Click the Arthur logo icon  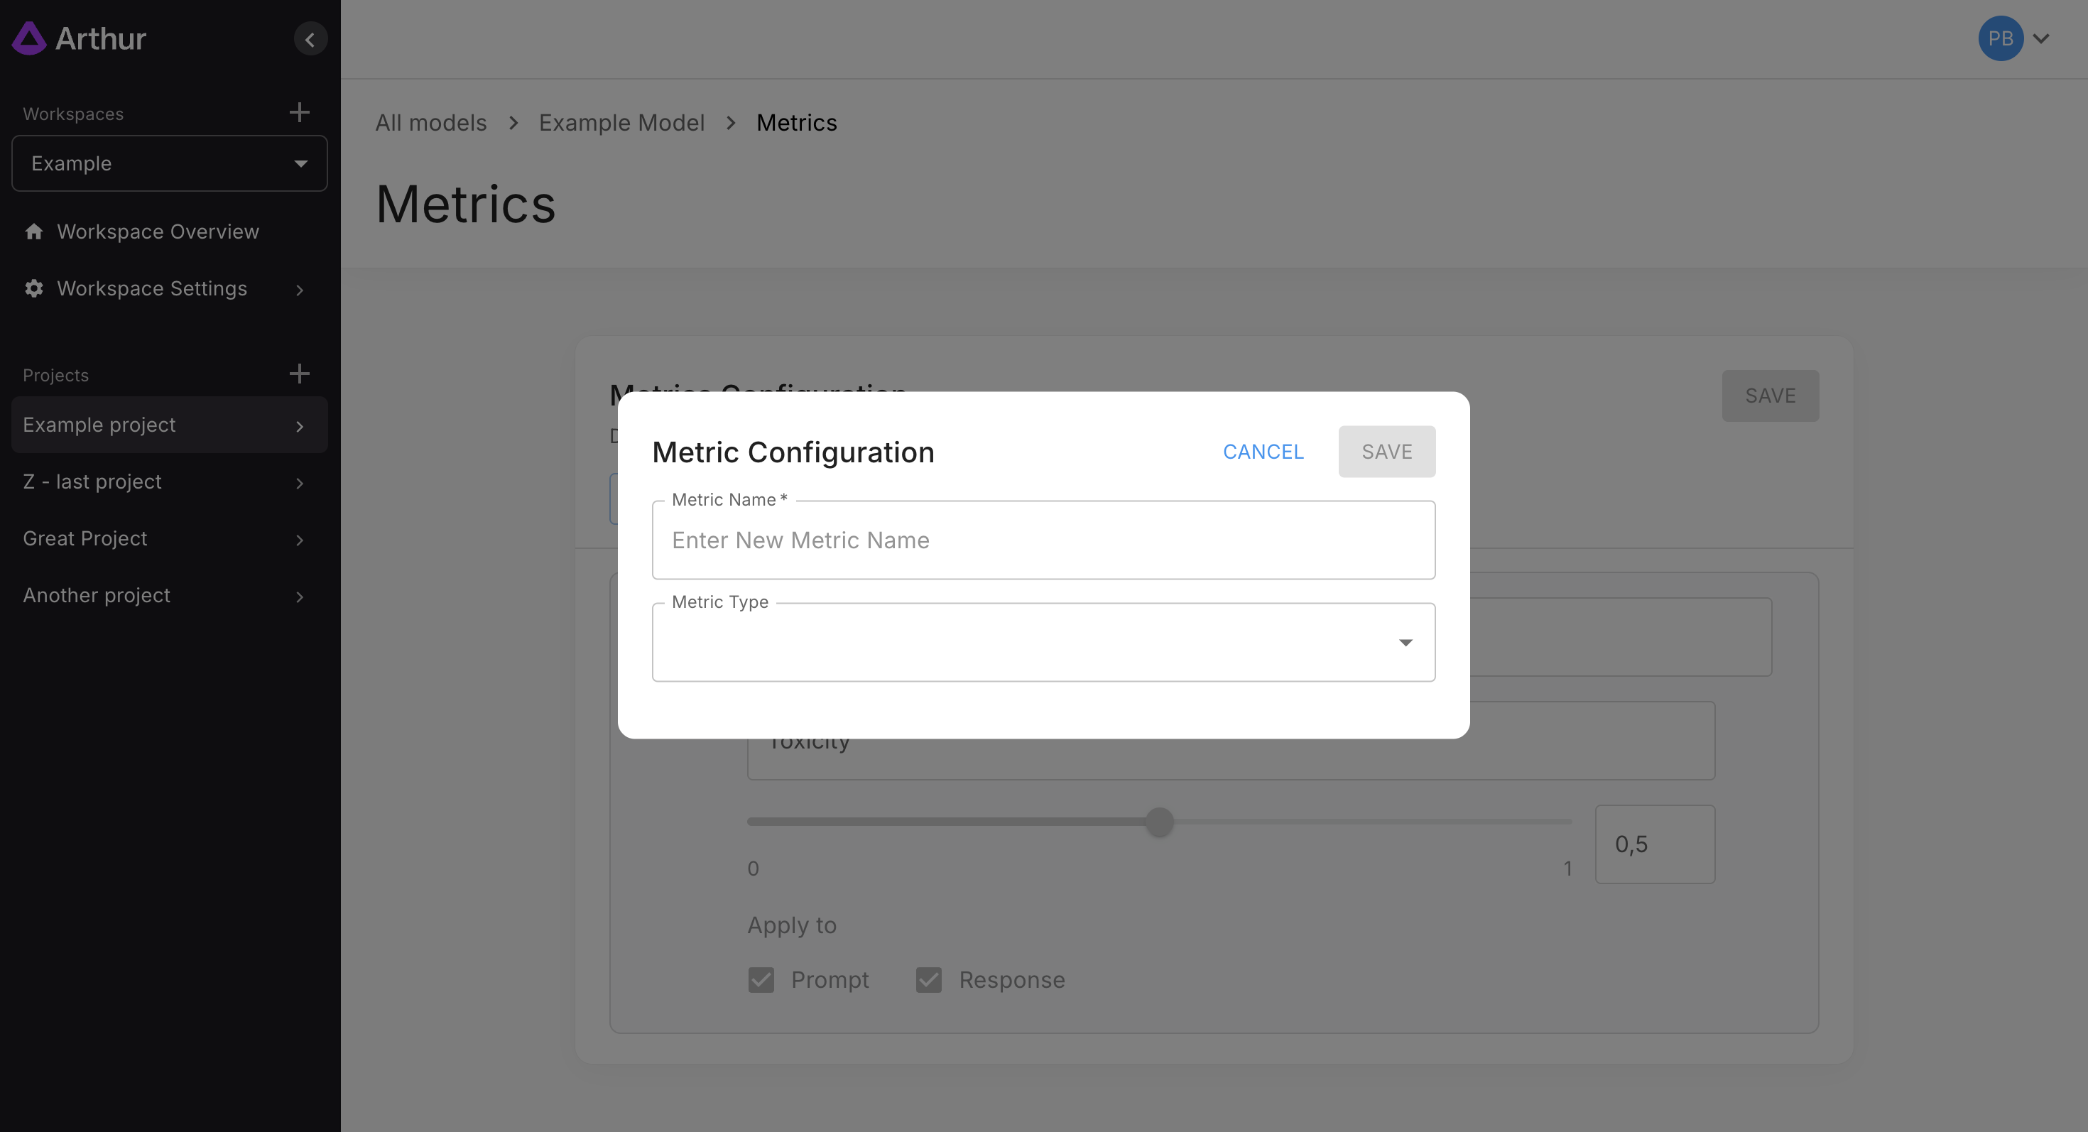click(29, 38)
